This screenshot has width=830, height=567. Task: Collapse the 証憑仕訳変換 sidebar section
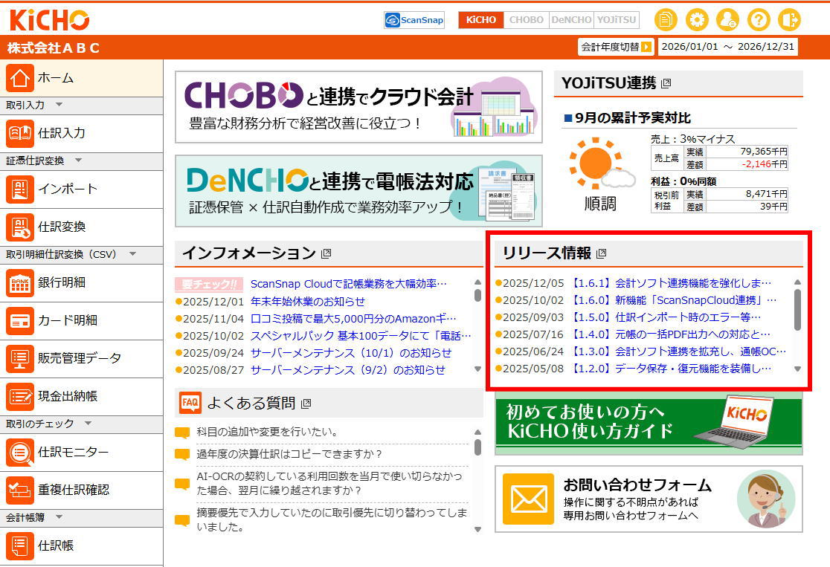pos(78,161)
